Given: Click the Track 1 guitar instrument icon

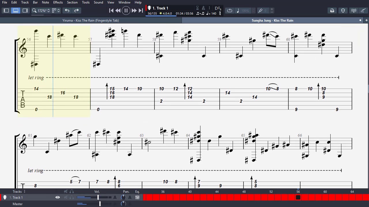Looking at the screenshot, I should [x=5, y=198].
